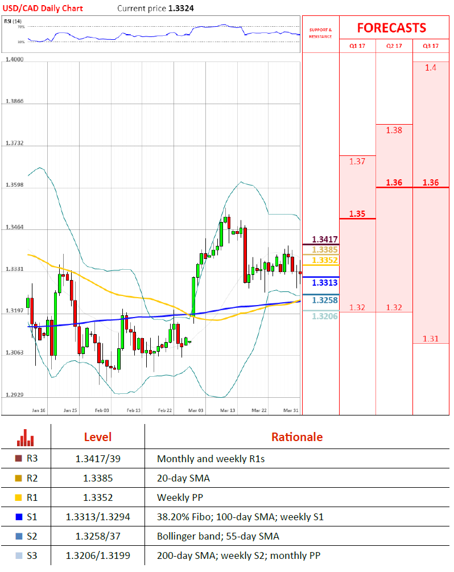Click the 1.4 forecast value in Q3 17

coord(431,68)
